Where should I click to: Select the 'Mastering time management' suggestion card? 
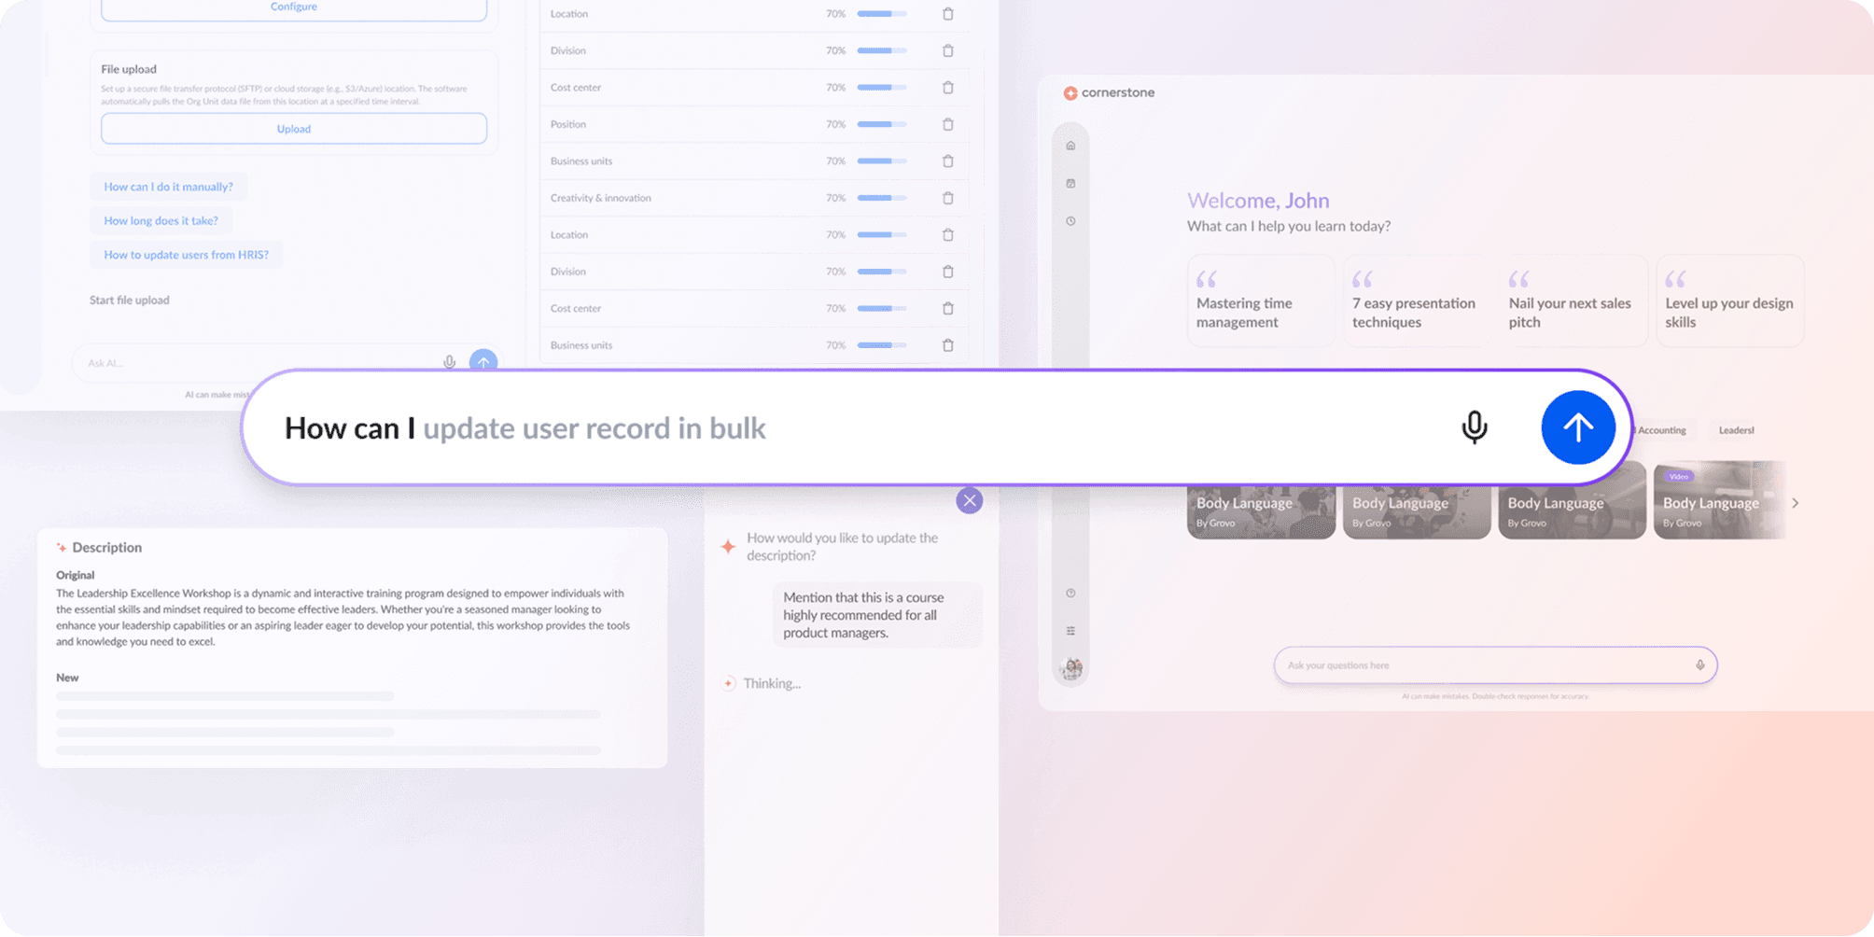click(x=1261, y=301)
